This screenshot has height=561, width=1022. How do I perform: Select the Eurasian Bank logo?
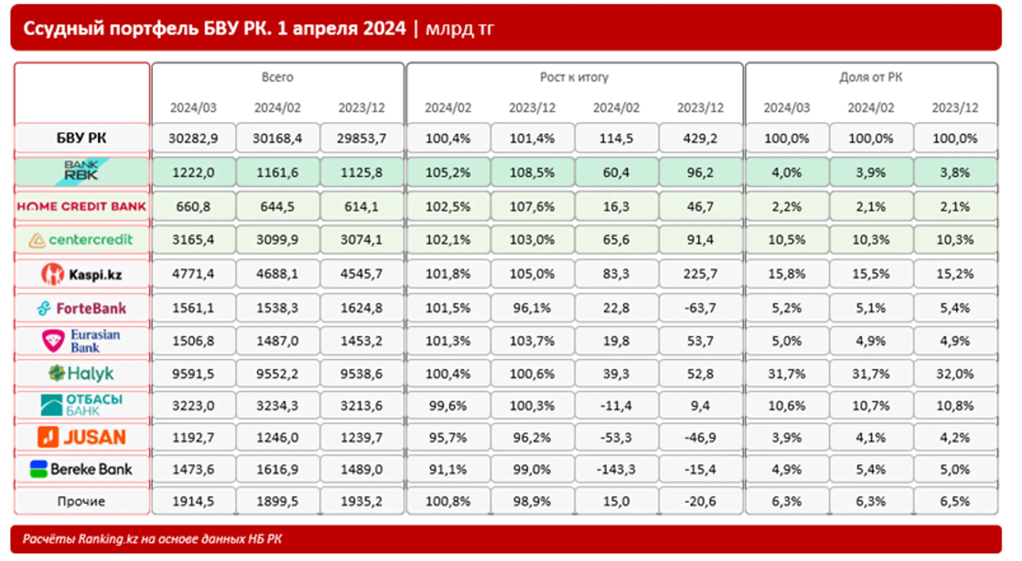tap(81, 341)
